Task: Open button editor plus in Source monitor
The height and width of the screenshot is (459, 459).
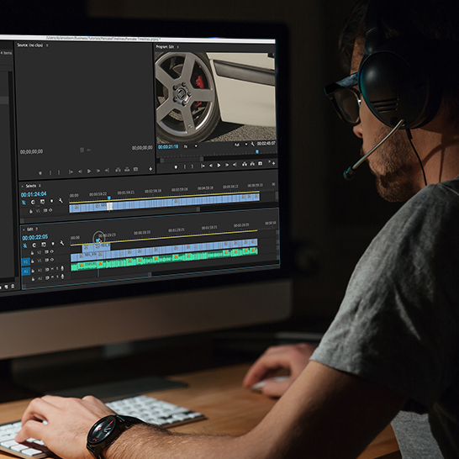Action: click(x=150, y=169)
